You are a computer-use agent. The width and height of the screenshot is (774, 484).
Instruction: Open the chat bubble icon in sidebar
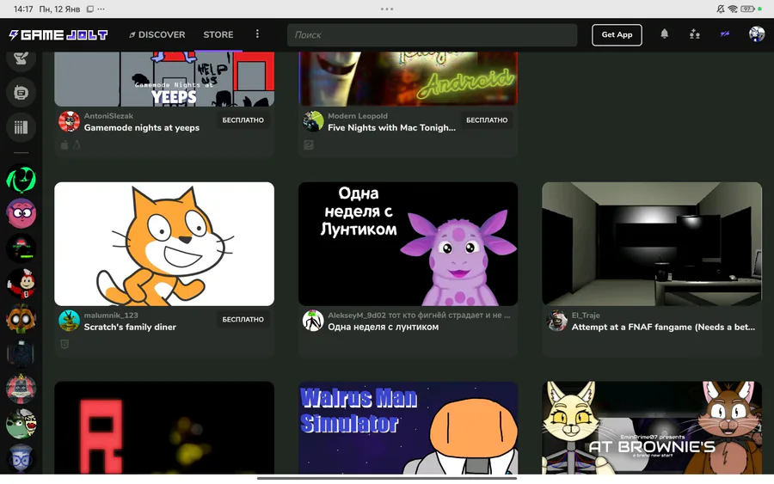[21, 92]
